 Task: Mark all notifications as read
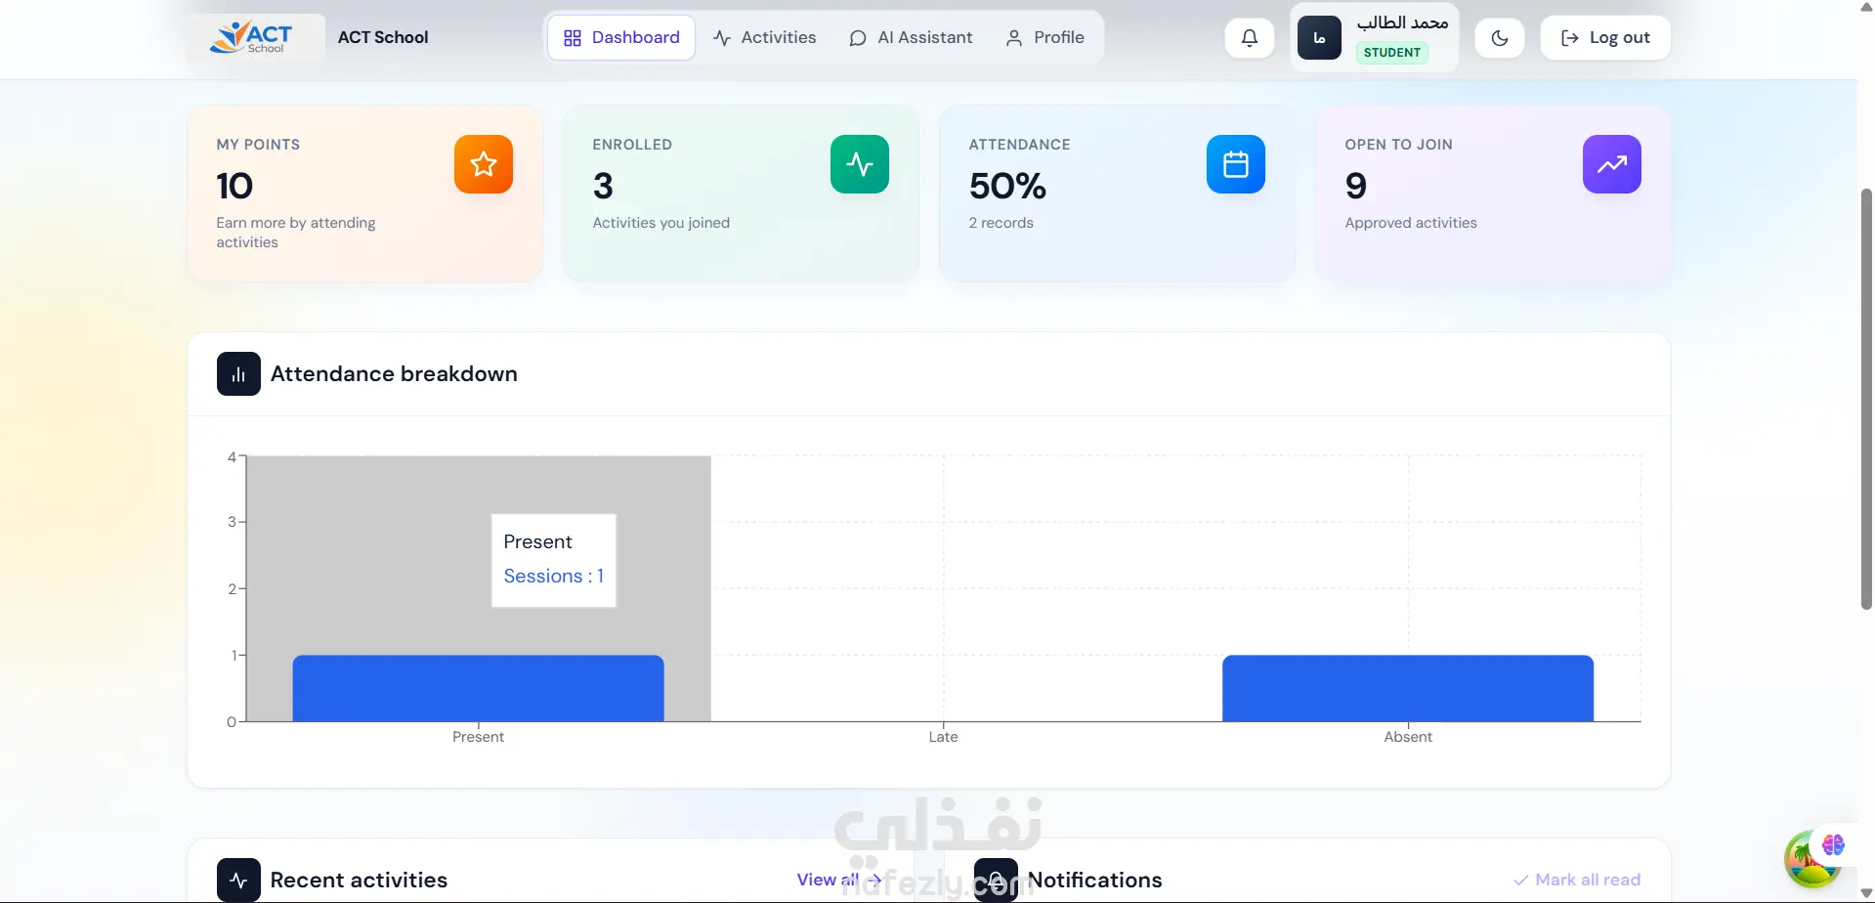point(1577,880)
